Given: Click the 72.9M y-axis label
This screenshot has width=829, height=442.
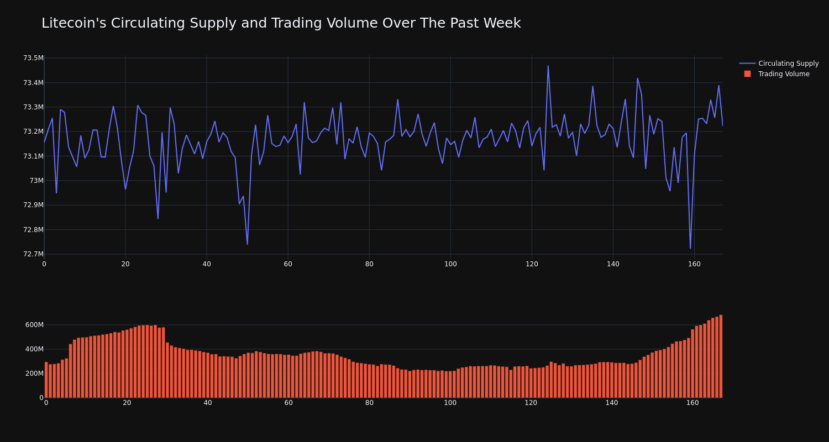Looking at the screenshot, I should (33, 205).
